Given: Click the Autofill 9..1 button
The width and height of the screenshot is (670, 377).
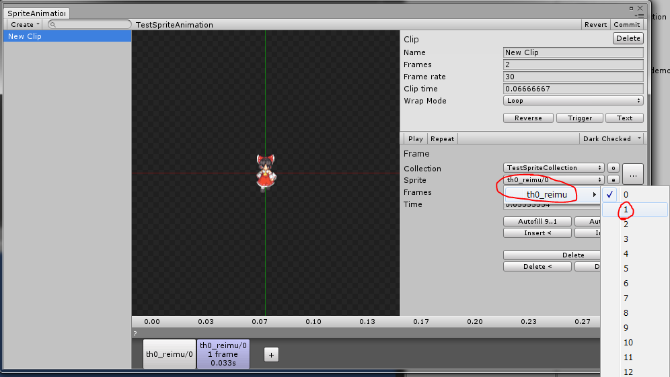Looking at the screenshot, I should 537,222.
